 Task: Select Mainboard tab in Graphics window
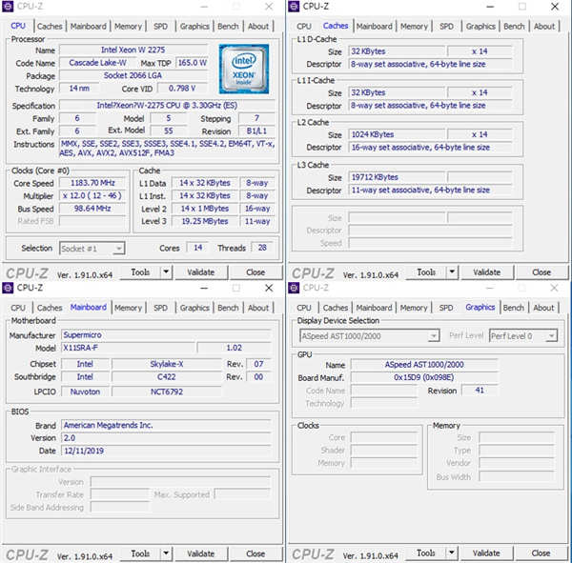[374, 308]
